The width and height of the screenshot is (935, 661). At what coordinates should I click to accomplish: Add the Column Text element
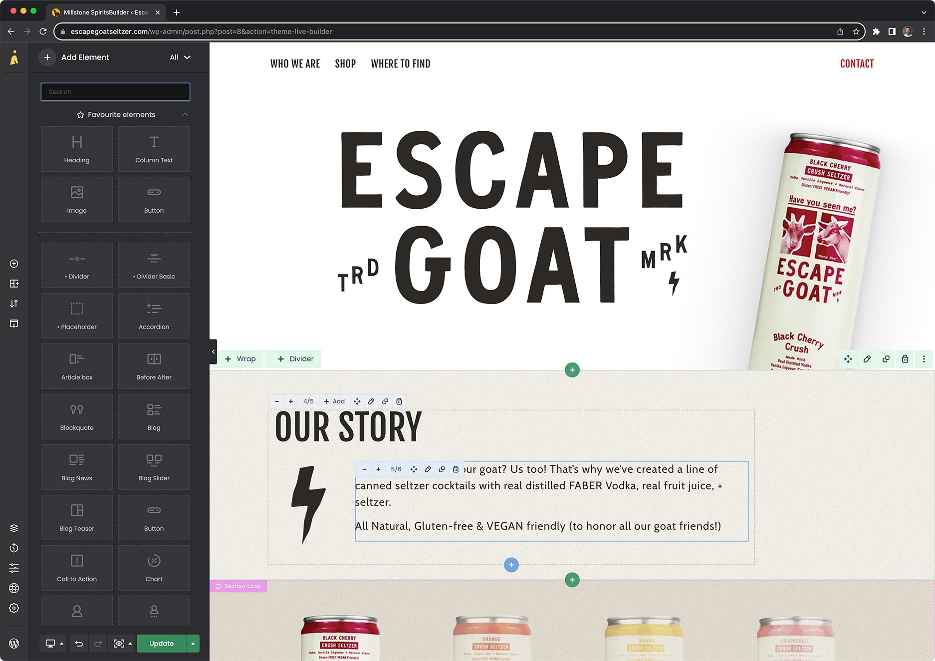154,149
